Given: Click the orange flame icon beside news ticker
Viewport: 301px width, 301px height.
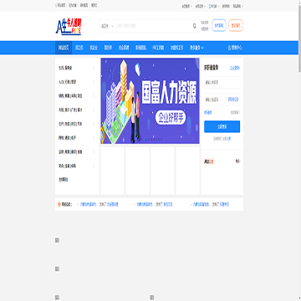Looking at the screenshot, I should (x=59, y=204).
